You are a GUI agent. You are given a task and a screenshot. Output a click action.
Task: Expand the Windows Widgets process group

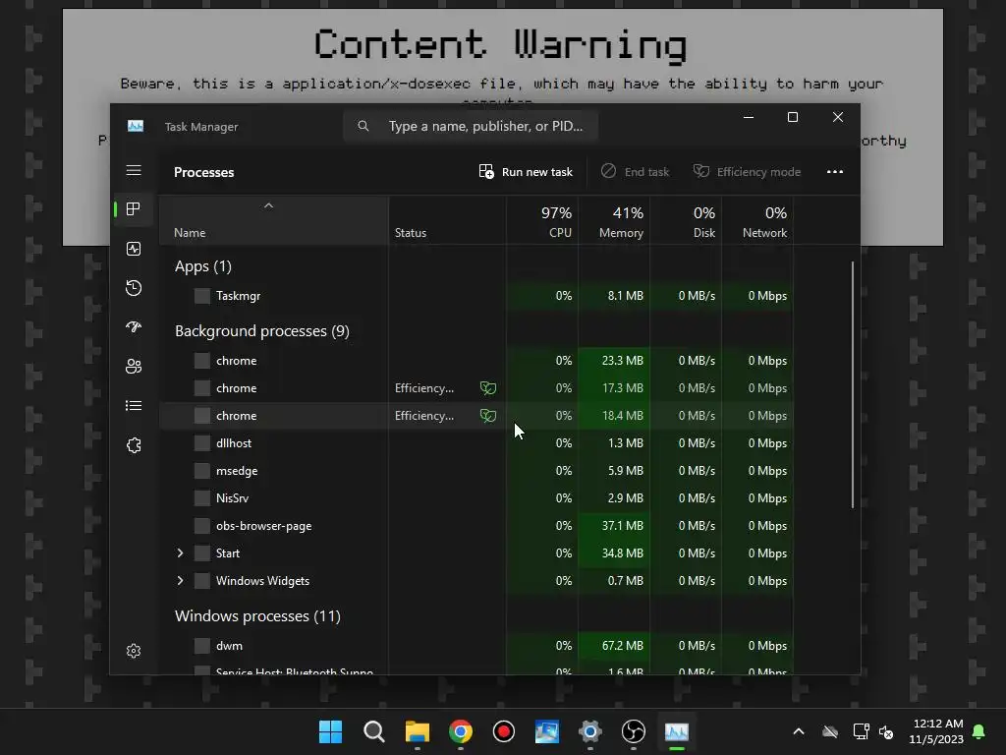click(181, 580)
